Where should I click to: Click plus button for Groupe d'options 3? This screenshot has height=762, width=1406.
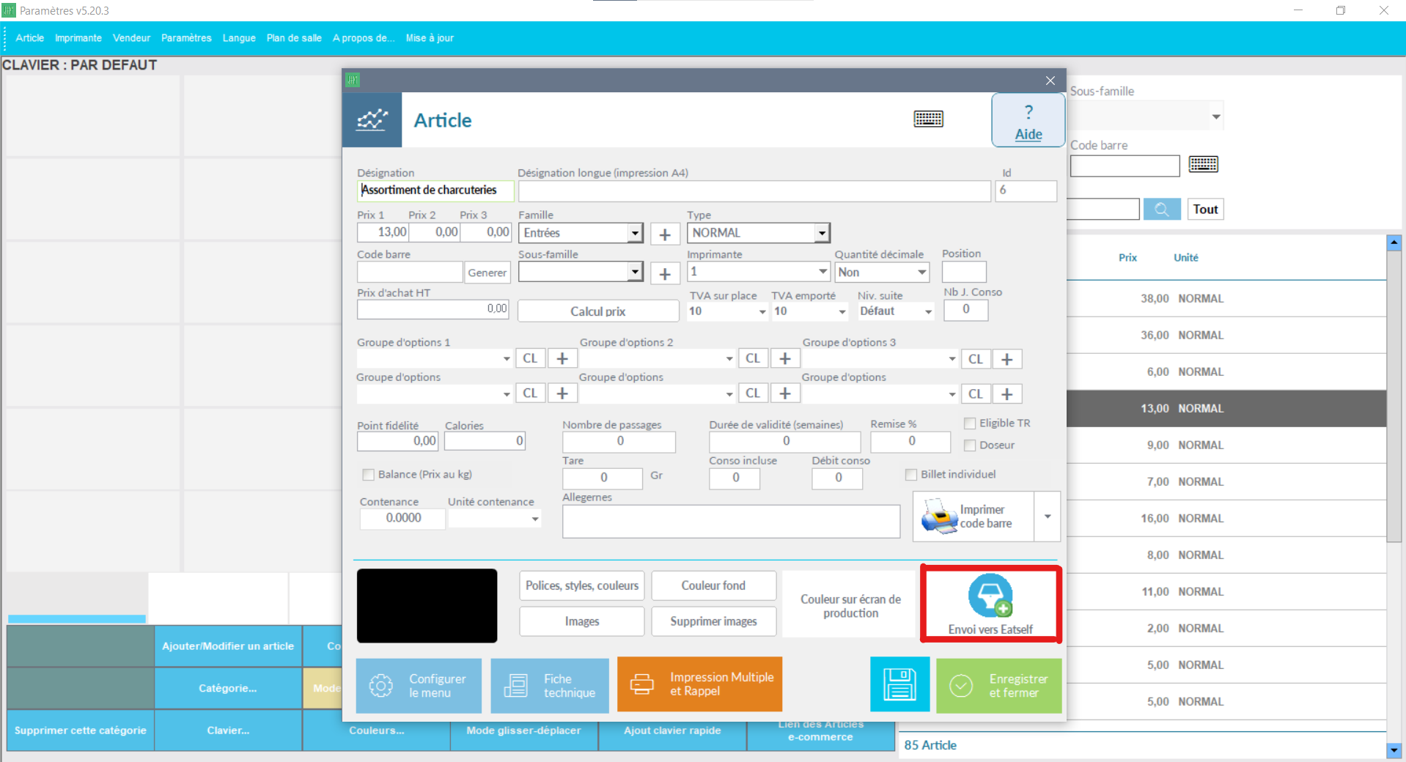pyautogui.click(x=1007, y=359)
